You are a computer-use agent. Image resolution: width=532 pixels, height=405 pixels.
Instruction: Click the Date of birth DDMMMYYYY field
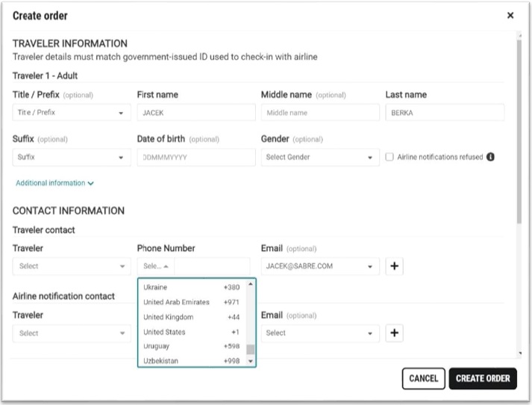(196, 158)
